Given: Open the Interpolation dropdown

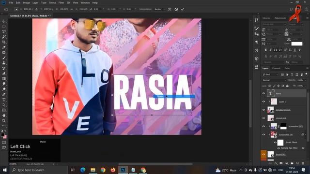Looking at the screenshot, I should (x=159, y=9).
